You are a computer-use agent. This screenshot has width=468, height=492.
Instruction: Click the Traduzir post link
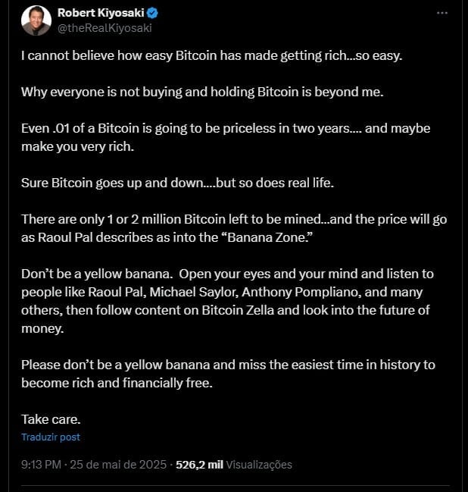coord(51,437)
